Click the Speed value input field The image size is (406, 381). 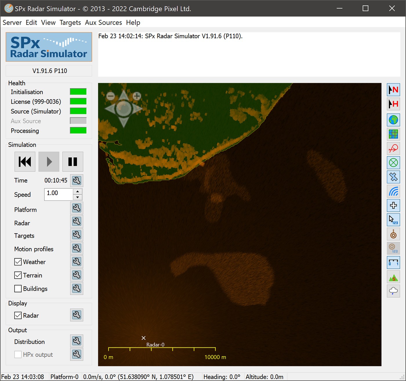pyautogui.click(x=58, y=194)
